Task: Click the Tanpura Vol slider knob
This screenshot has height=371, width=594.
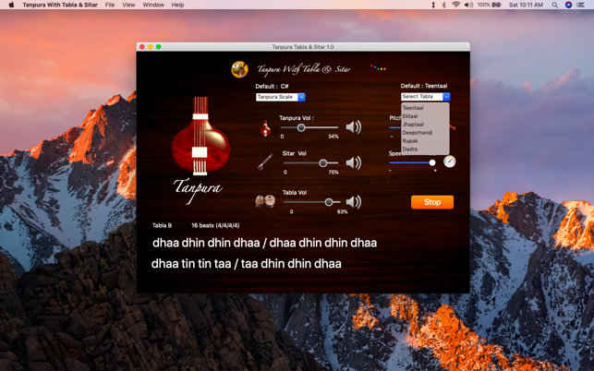Action: tap(301, 127)
